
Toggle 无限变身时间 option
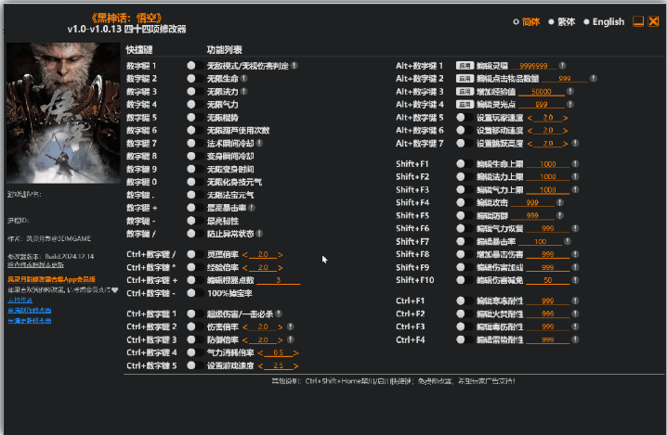click(x=194, y=169)
